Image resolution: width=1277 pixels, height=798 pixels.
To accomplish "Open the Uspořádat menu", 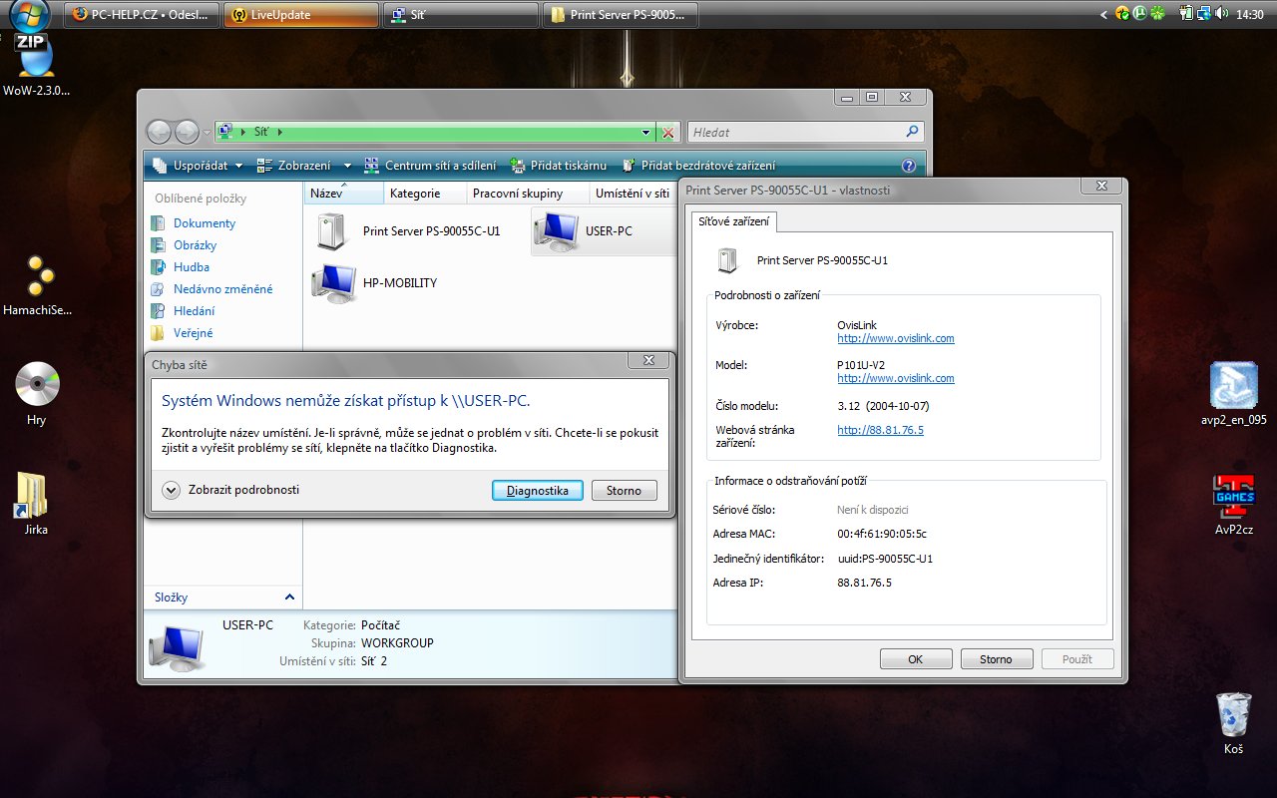I will 199,166.
